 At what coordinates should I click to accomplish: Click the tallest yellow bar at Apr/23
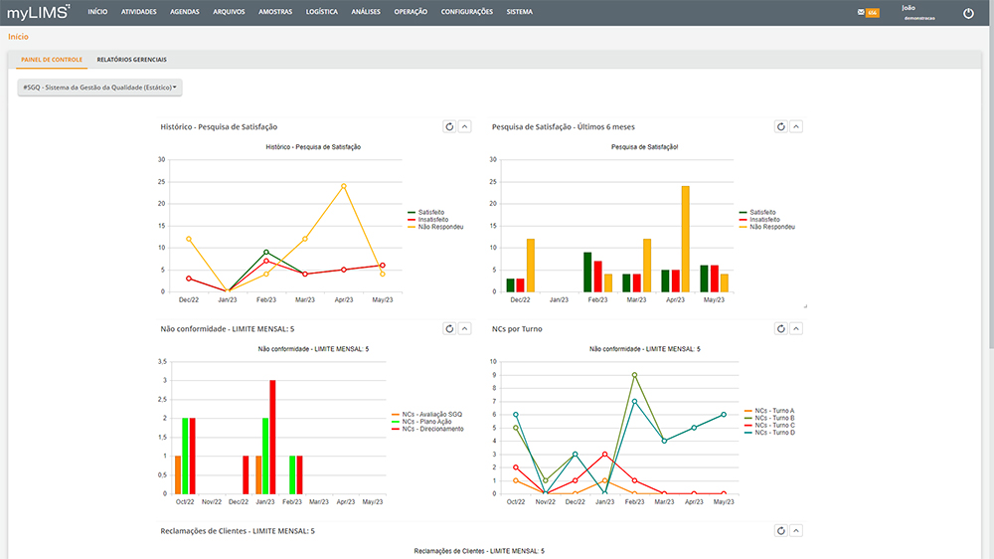click(x=685, y=239)
